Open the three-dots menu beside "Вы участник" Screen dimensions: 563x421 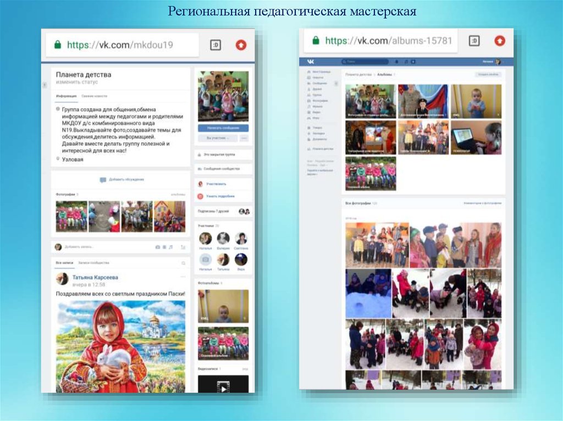(x=244, y=138)
